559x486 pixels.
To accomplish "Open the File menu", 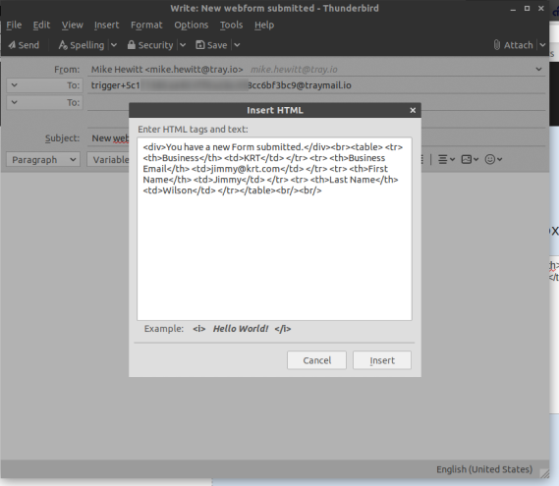I will (x=14, y=25).
